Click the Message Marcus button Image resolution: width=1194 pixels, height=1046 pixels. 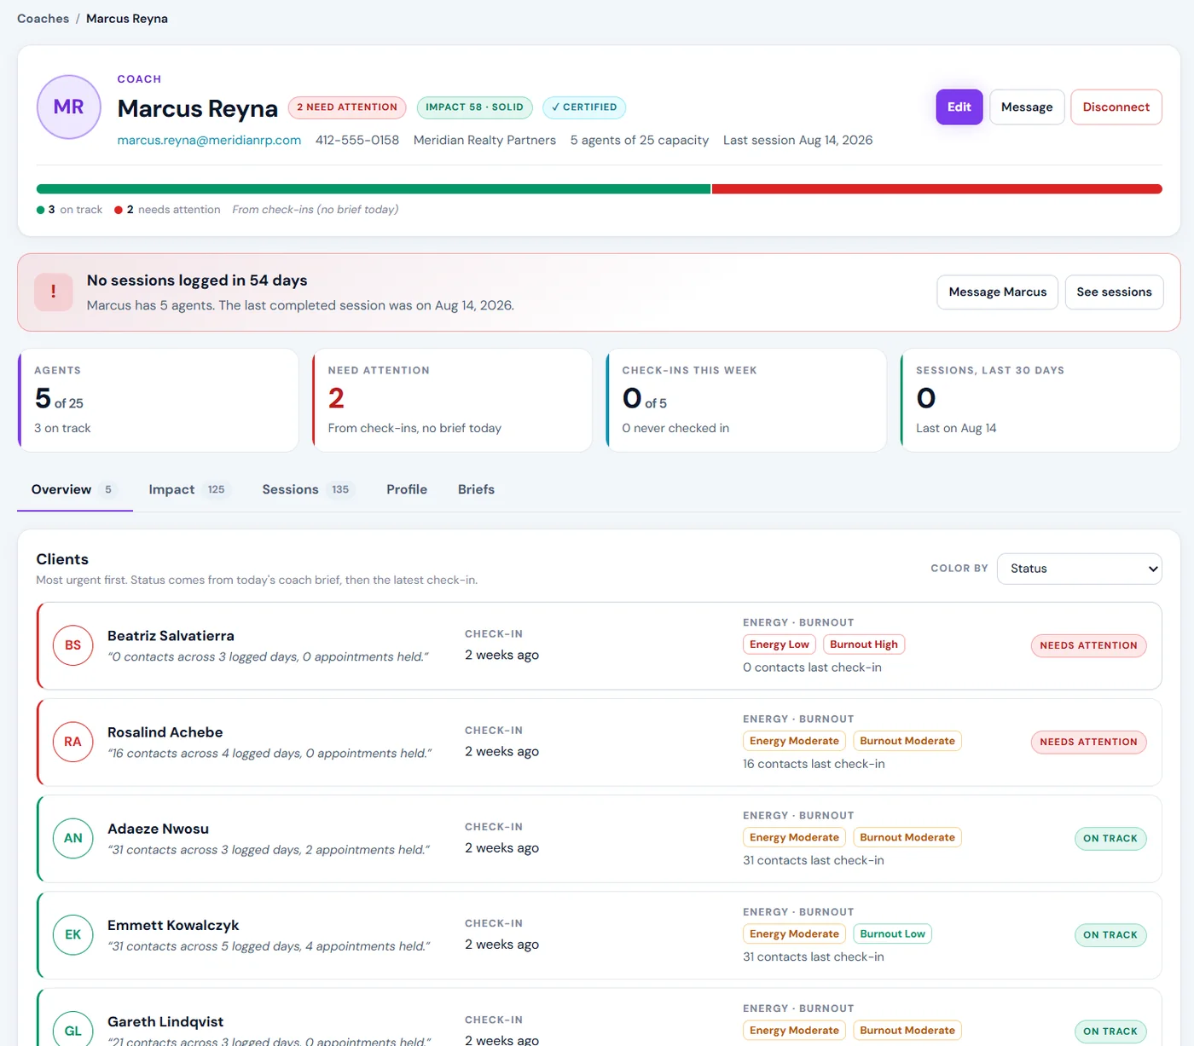[x=998, y=292]
